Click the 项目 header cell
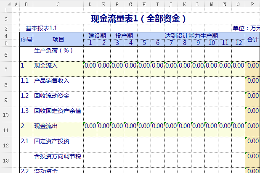The width and height of the screenshot is (260, 173). point(58,39)
